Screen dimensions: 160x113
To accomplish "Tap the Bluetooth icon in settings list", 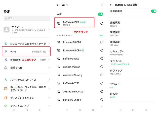I will pyautogui.click(x=6, y=60).
